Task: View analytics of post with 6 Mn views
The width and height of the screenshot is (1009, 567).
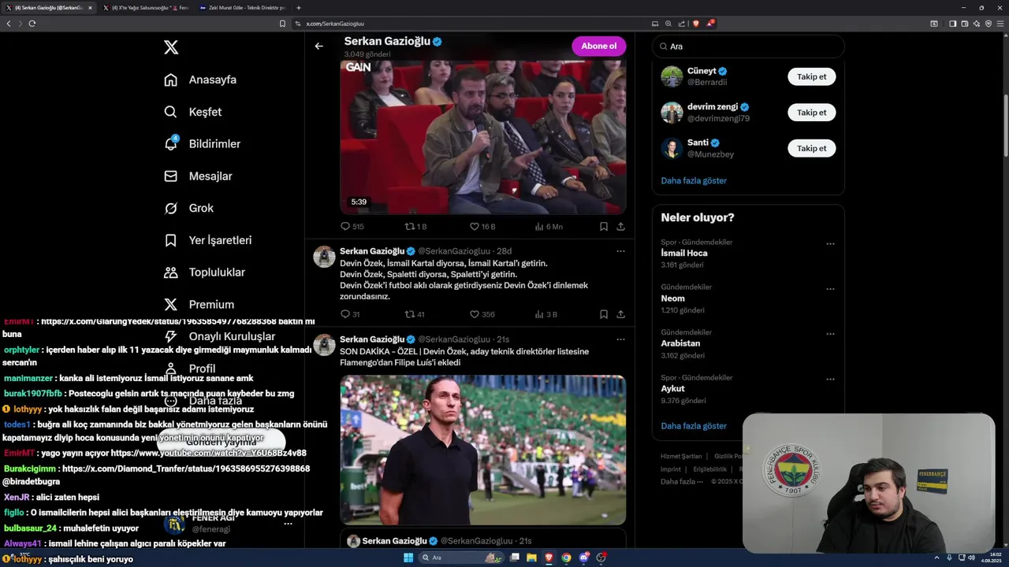Action: [x=549, y=226]
